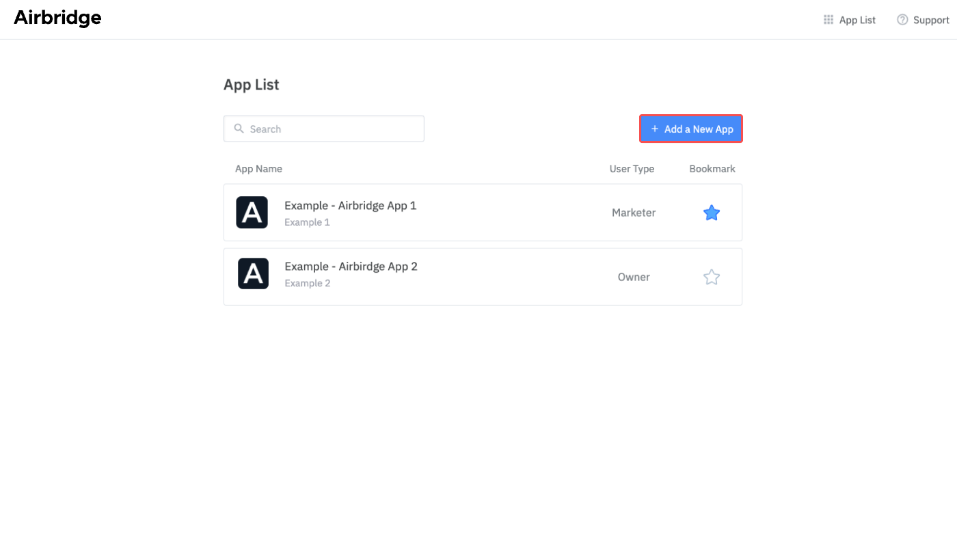
Task: Bookmark Airbirdge App 2 with the star
Action: pyautogui.click(x=712, y=277)
